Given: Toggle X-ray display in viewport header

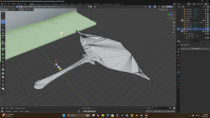Looking at the screenshot, I should click(x=163, y=7).
